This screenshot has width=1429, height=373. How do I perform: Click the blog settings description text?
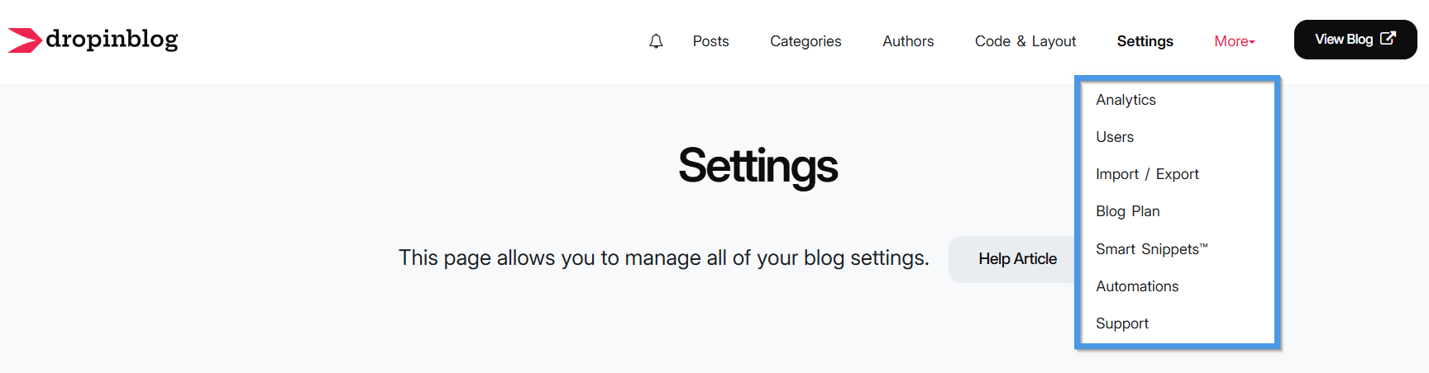pos(663,258)
